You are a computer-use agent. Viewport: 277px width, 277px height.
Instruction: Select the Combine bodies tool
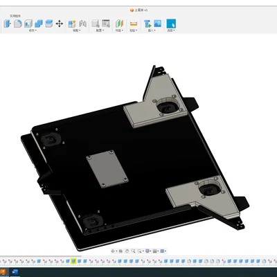39,24
